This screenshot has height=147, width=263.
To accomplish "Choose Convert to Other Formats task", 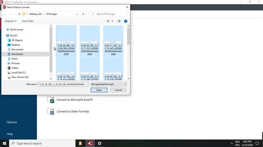I will (73, 111).
